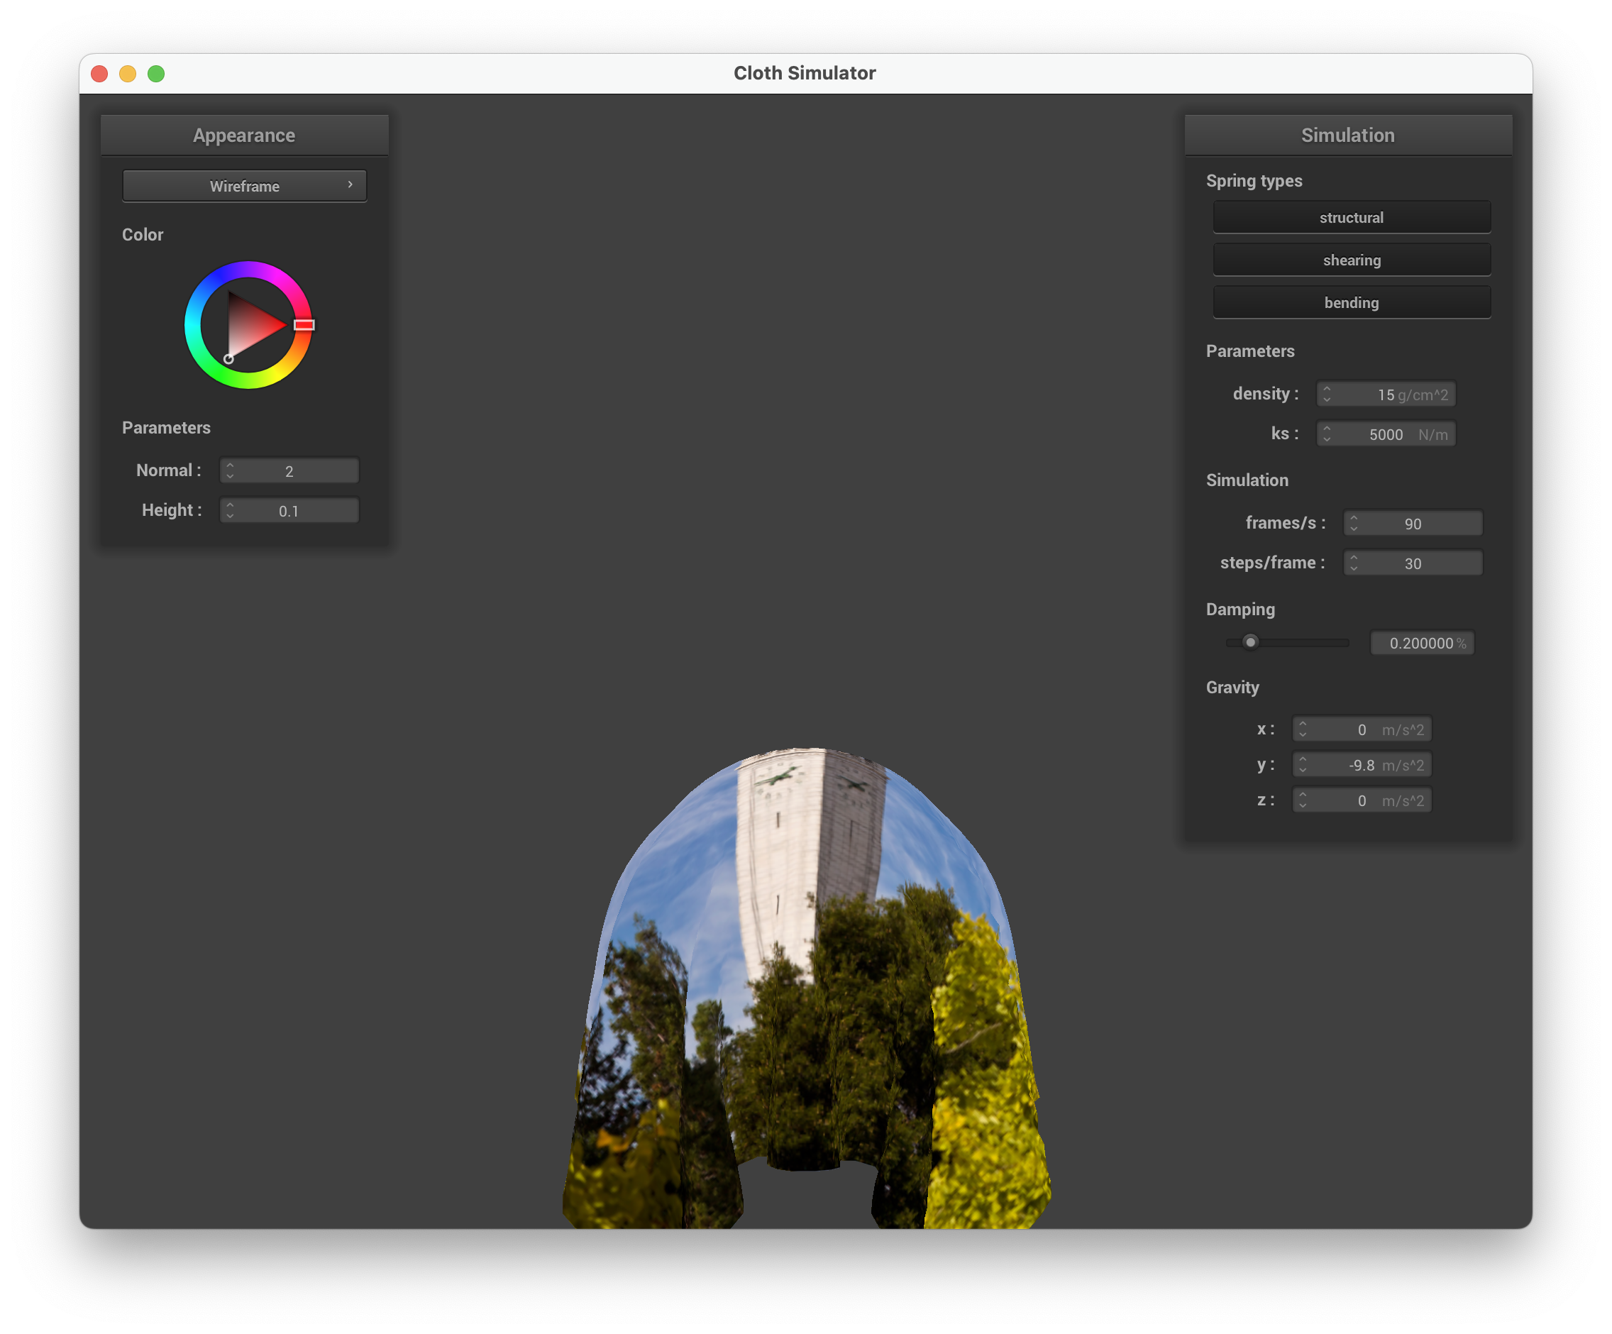Toggle the shearing spring type
This screenshot has height=1334, width=1612.
(1351, 260)
